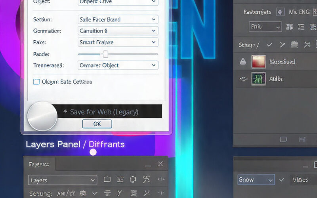Close the Eaytbres bottom panel
The width and height of the screenshot is (317, 198).
click(x=160, y=164)
